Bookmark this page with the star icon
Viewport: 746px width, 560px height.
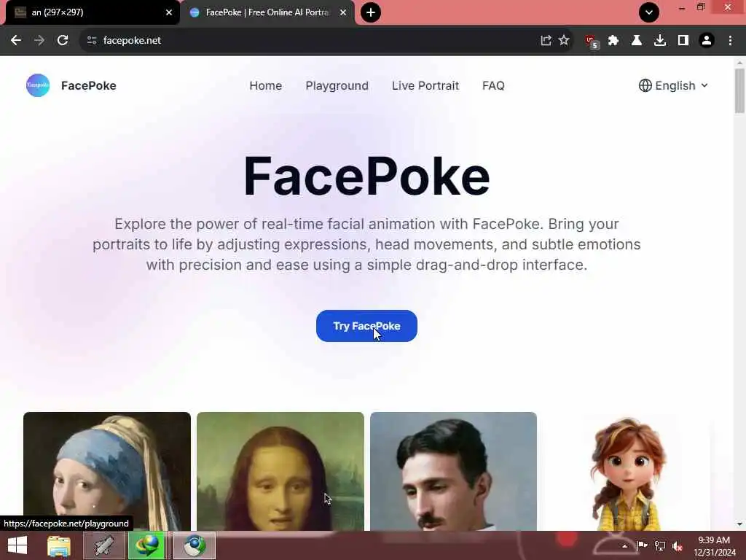click(564, 40)
